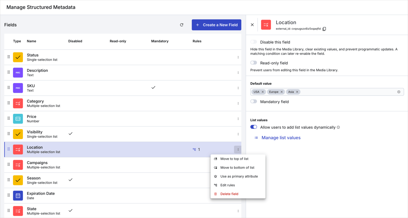This screenshot has width=408, height=218.
Task: Toggle the Read-only field switch
Action: [254, 63]
